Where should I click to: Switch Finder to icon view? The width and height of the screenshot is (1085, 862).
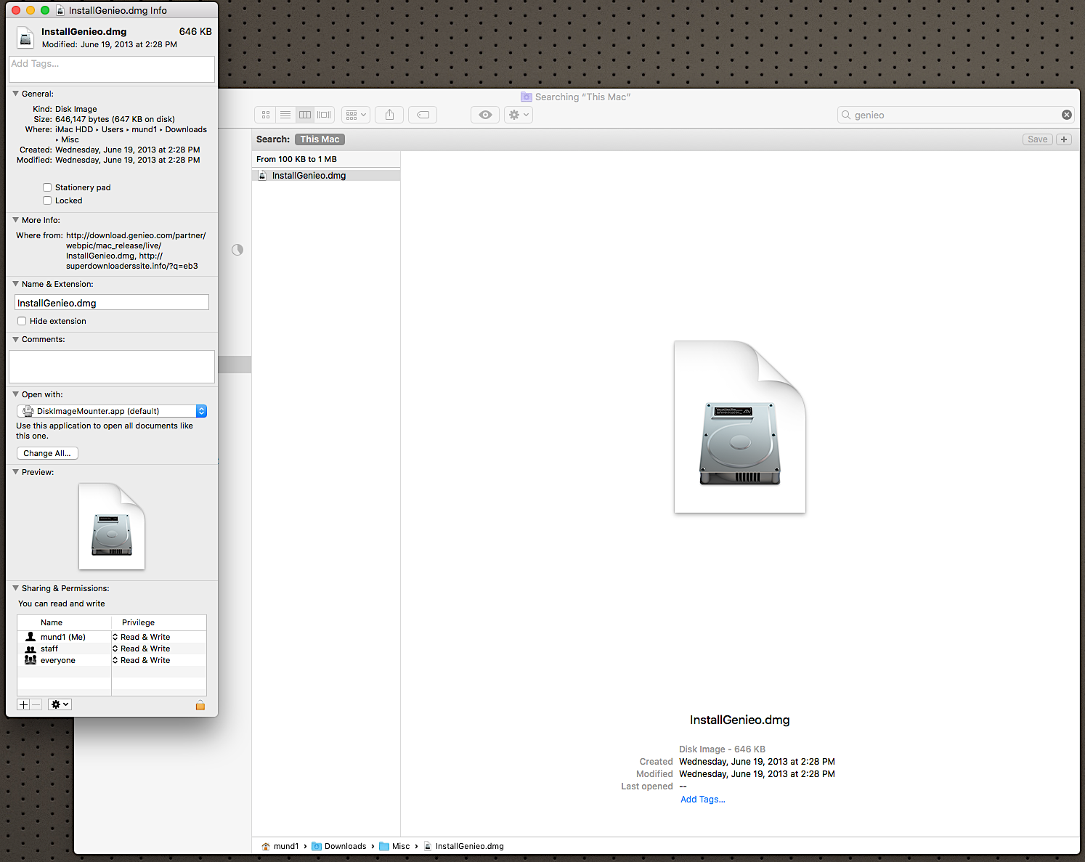266,115
